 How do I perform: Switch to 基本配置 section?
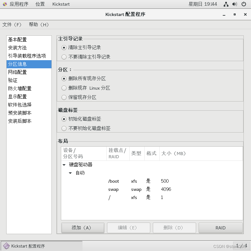[29, 39]
